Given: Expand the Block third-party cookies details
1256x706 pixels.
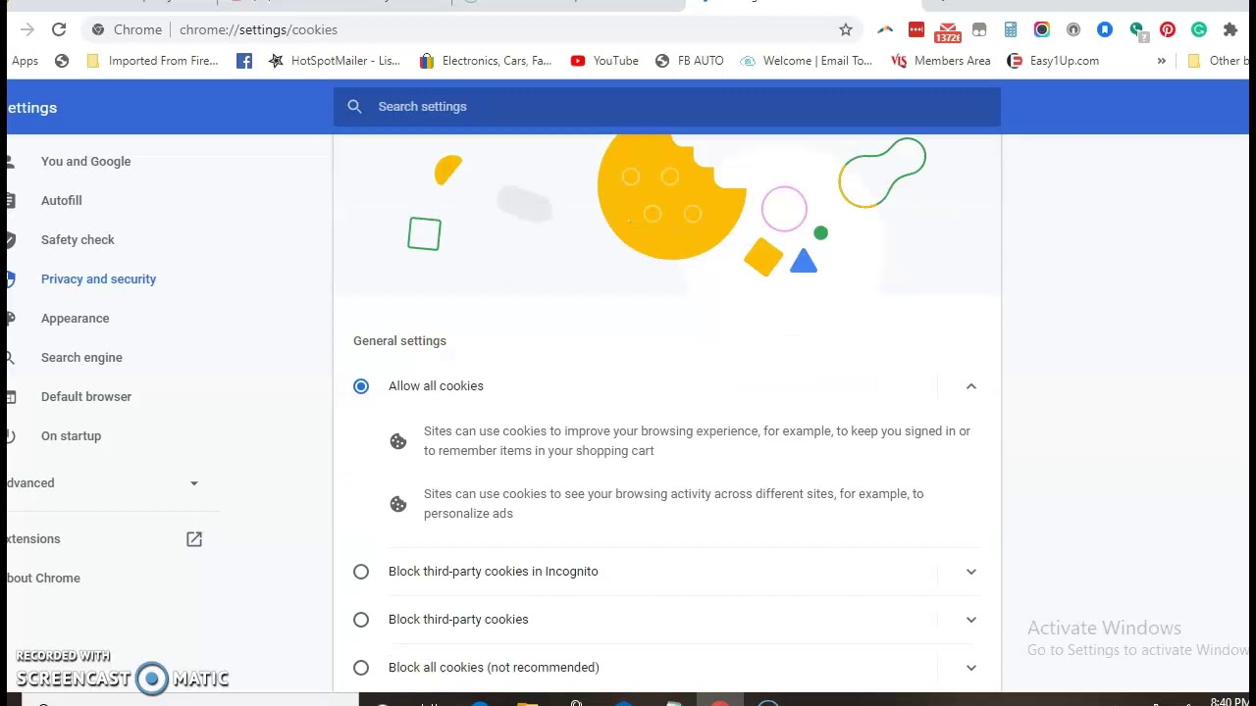Looking at the screenshot, I should point(971,619).
